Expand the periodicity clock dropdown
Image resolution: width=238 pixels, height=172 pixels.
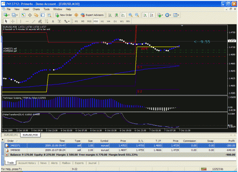tap(170, 15)
